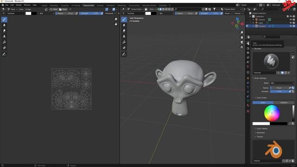Select the Soften tool in the image editor toolbar

click(4, 25)
